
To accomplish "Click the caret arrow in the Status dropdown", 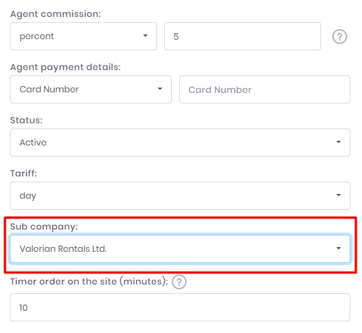I will [339, 143].
